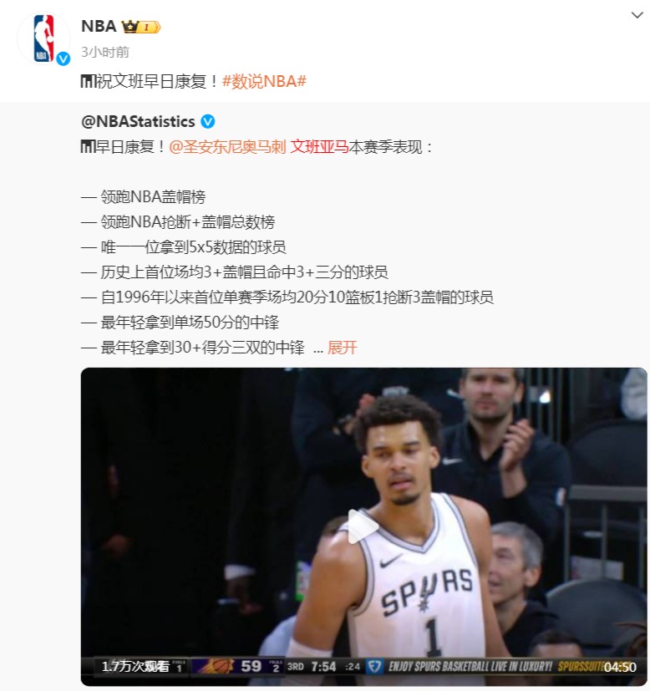Open the video thumbnail of Wembanyama
The width and height of the screenshot is (650, 691).
click(x=363, y=526)
